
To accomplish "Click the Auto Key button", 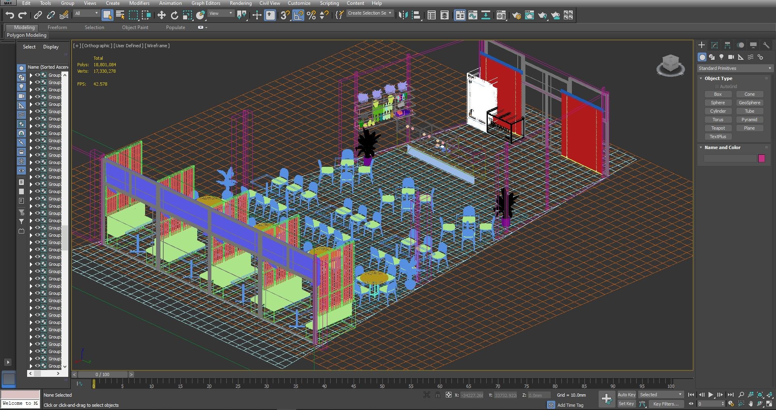I will 626,395.
